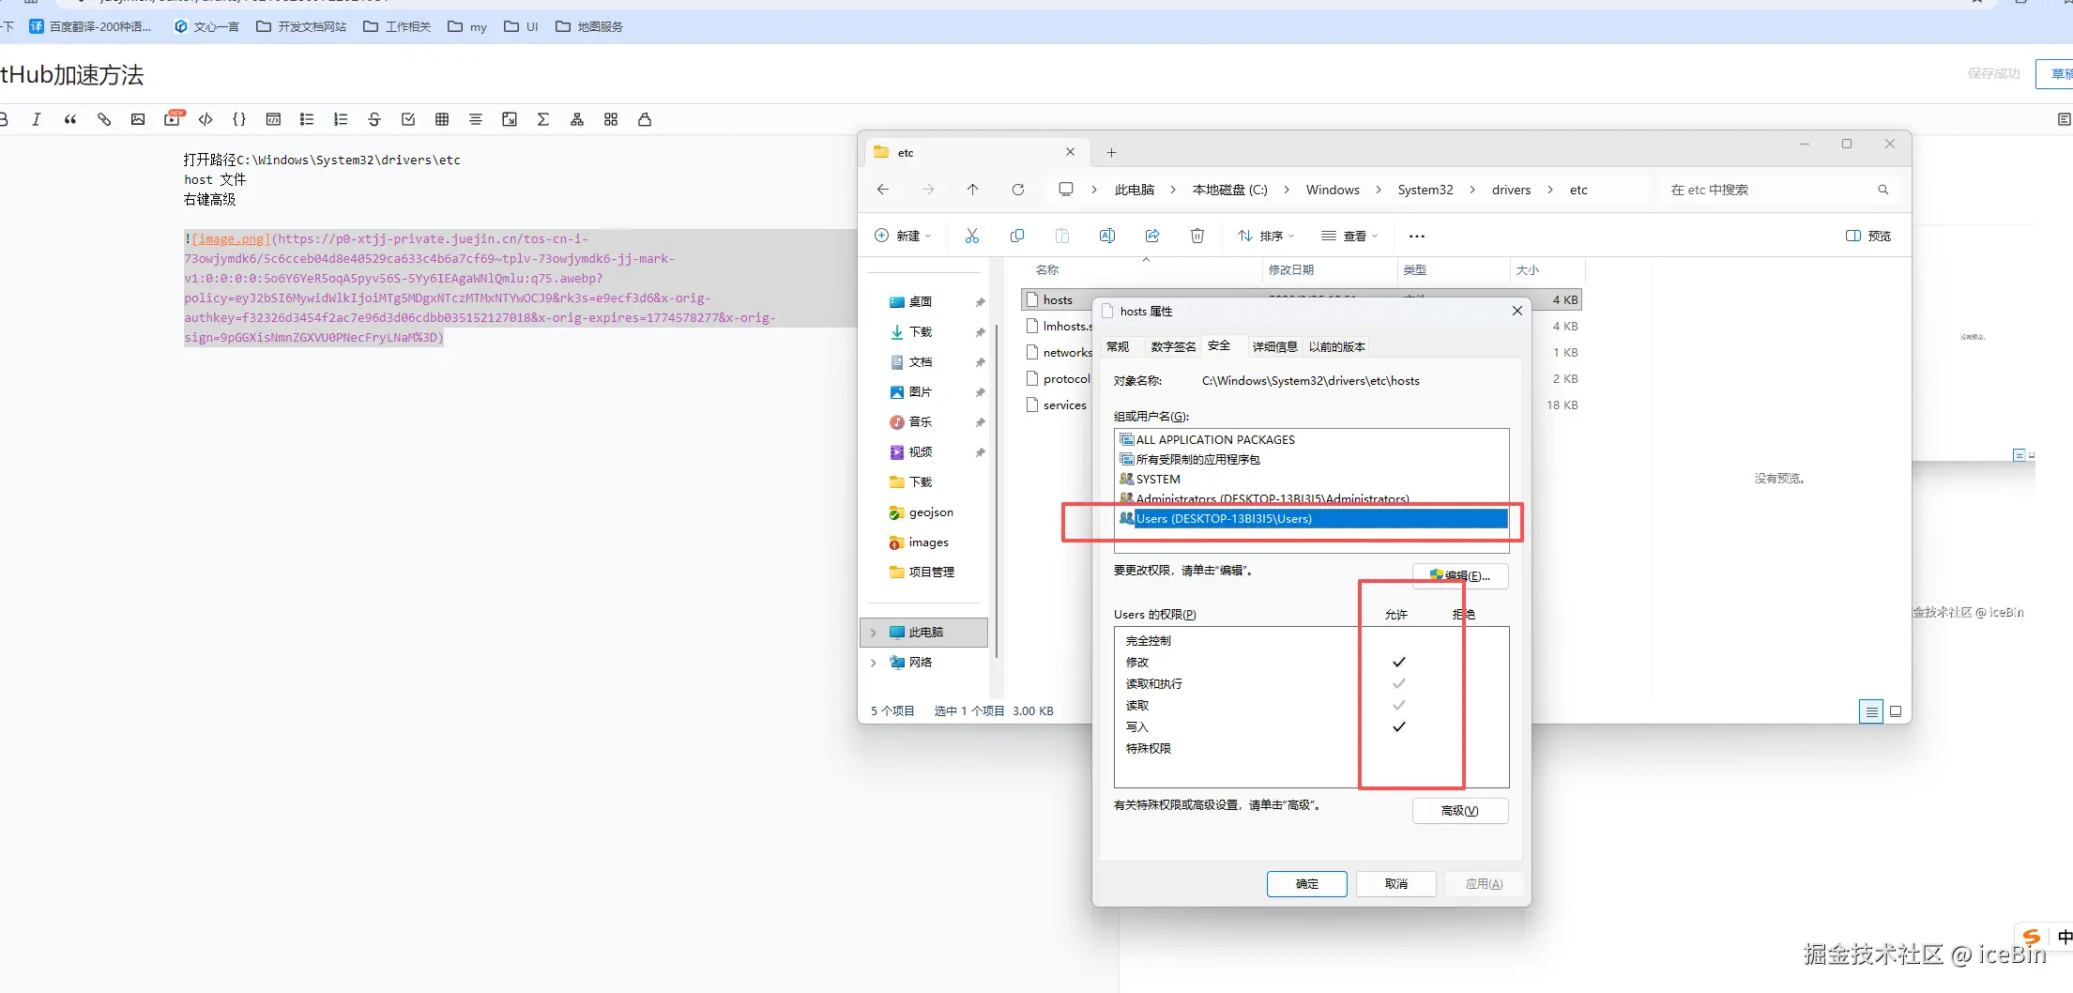Toggle the 预览 preview pane

tap(1868, 236)
